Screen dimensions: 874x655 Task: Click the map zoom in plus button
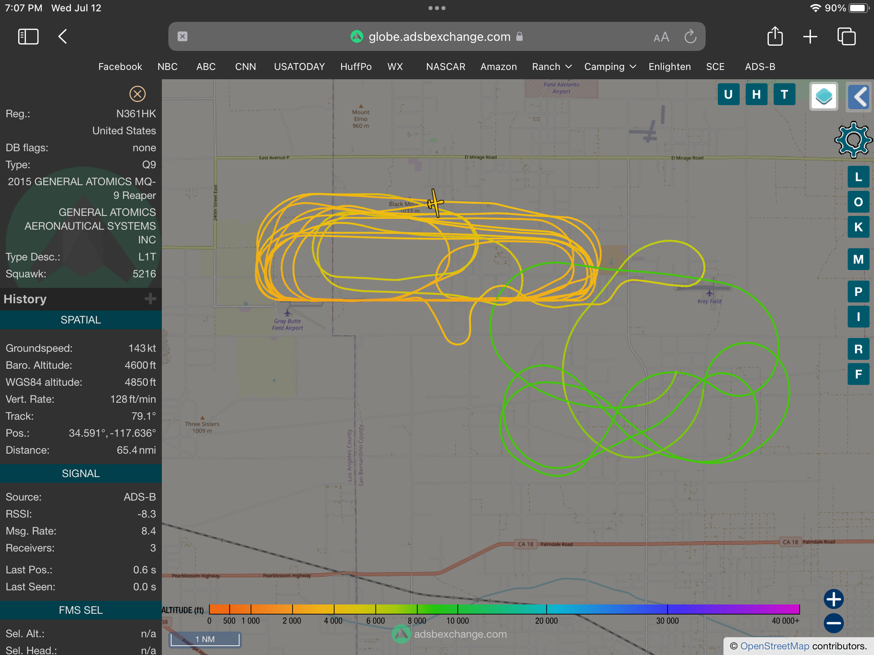coord(834,599)
